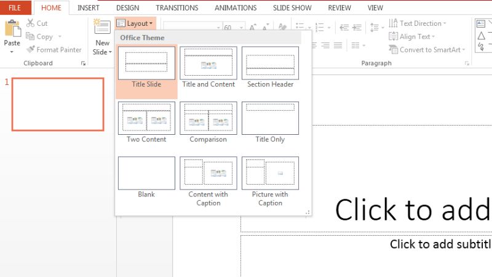Apply the Two Content layout
Image resolution: width=492 pixels, height=277 pixels.
(146, 122)
